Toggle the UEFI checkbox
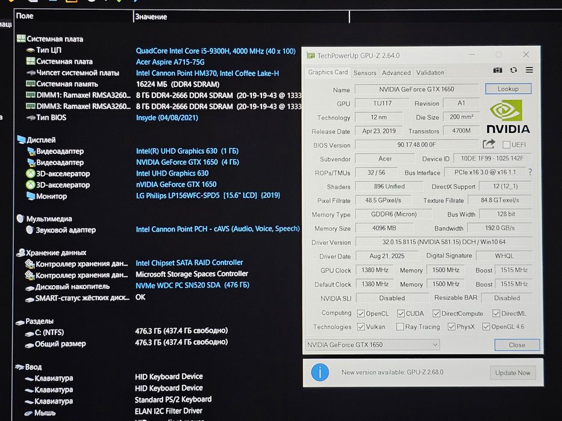562x421 pixels. click(506, 144)
